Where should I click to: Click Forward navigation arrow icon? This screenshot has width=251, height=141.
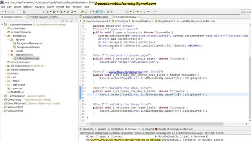[152, 12]
